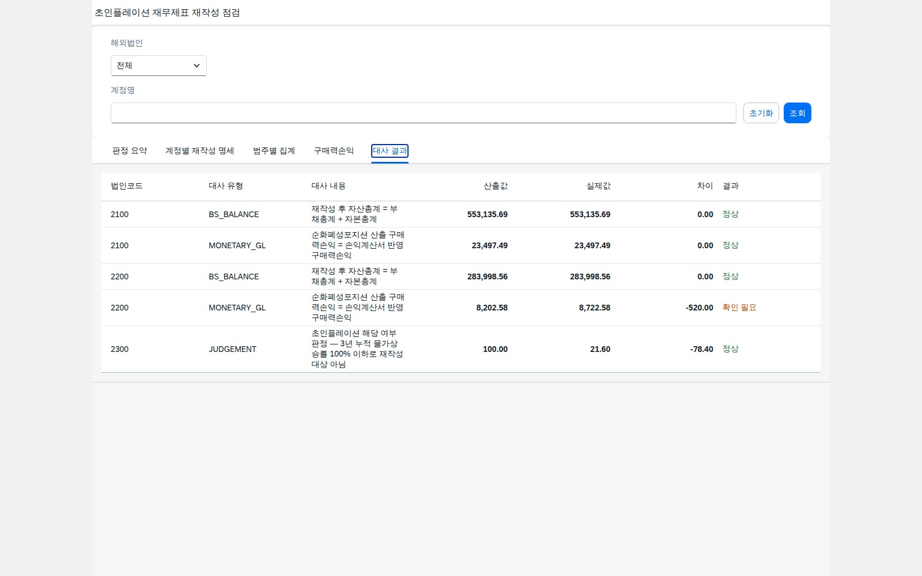The image size is (922, 576).
Task: Select the 범주별 집계 tab
Action: [274, 151]
